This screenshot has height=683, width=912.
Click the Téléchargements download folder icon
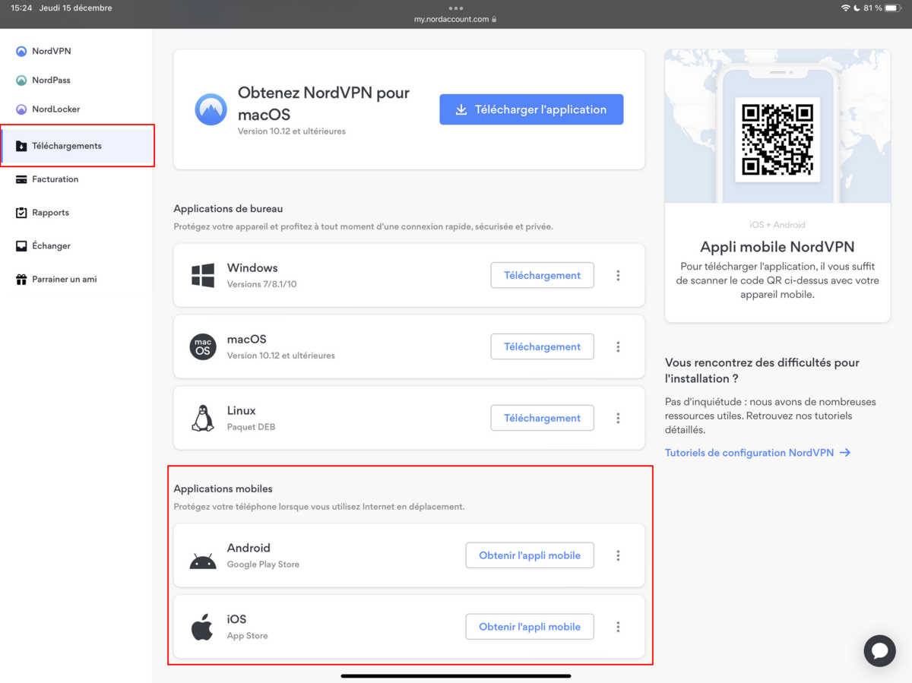click(21, 146)
